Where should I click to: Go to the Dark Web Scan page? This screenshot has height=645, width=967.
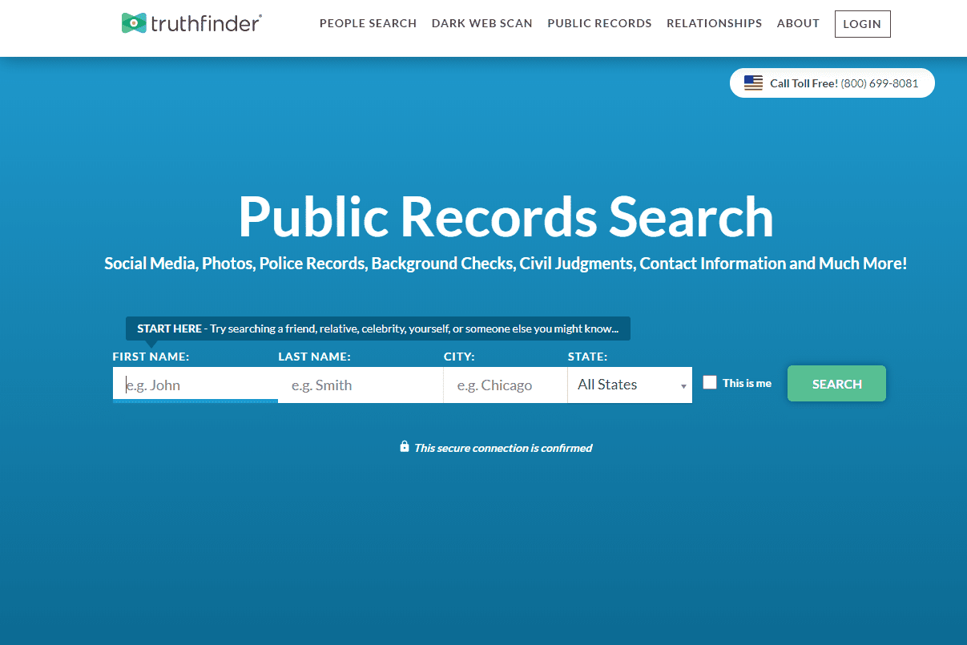[x=481, y=23]
